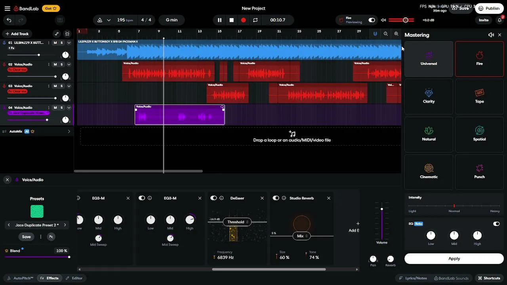Select the Natural mastering preset
The image size is (507, 285).
(429, 134)
